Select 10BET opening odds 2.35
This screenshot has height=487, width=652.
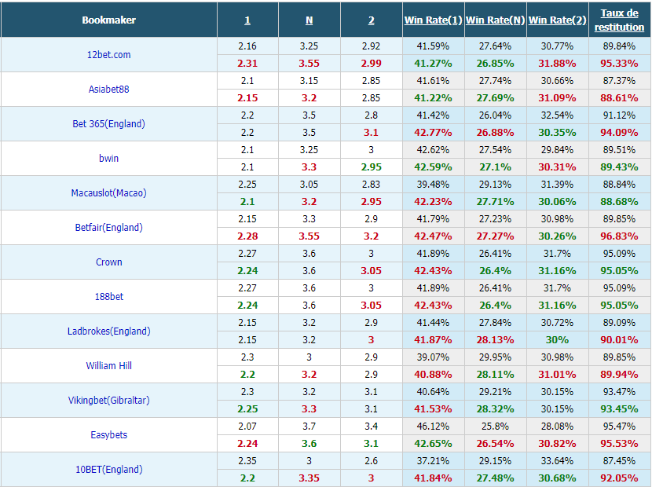pyautogui.click(x=247, y=460)
